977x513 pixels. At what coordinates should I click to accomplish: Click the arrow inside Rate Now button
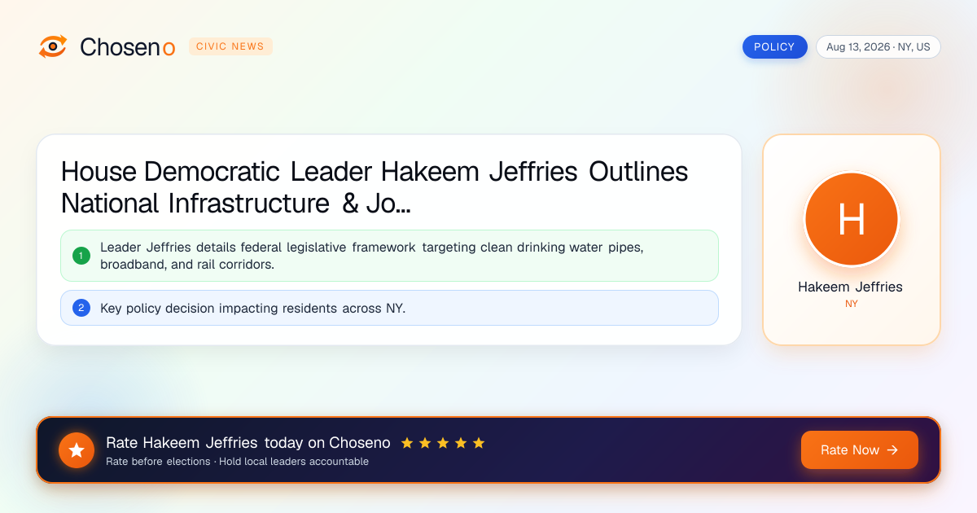click(x=892, y=450)
